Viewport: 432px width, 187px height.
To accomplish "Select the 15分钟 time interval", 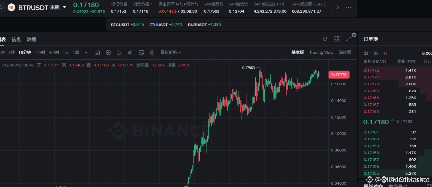I will coord(25,52).
